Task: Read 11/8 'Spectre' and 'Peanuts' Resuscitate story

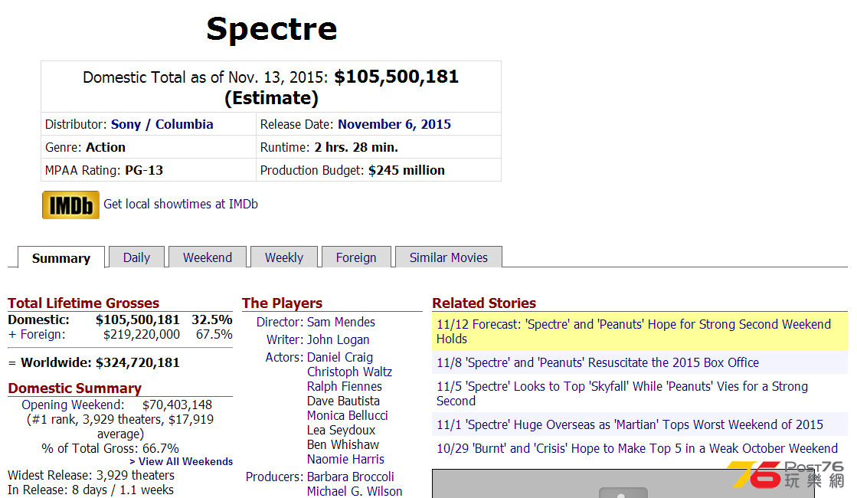Action: (x=598, y=362)
